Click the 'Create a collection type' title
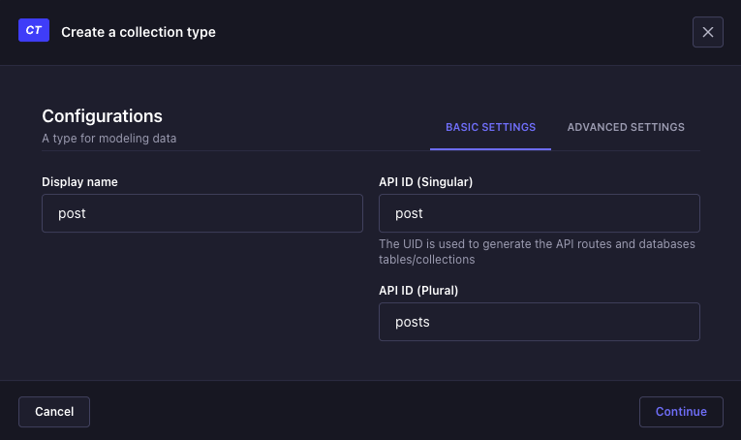 tap(139, 32)
